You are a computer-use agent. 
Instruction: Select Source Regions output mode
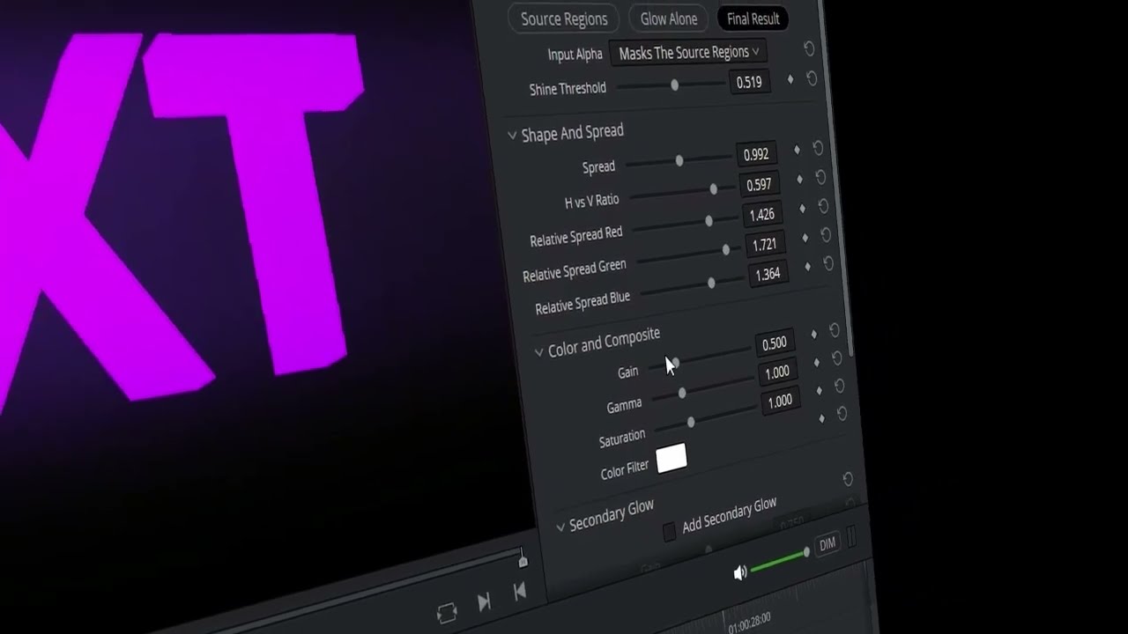coord(564,18)
